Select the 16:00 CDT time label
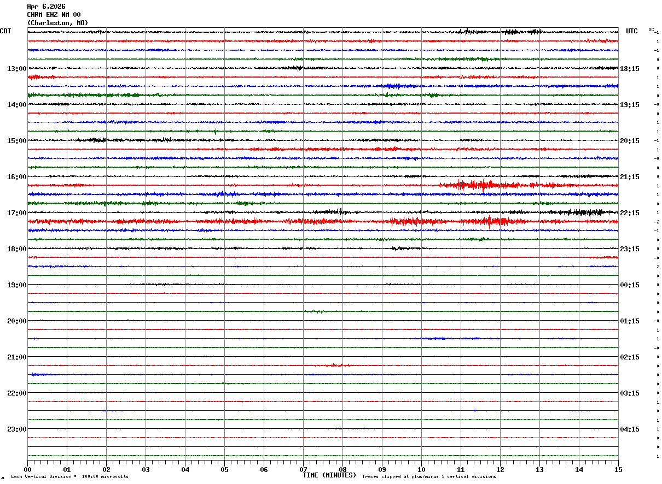Image resolution: width=662 pixels, height=484 pixels. click(16, 177)
